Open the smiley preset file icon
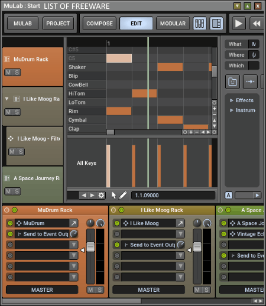The width and height of the screenshot is (266, 306). coord(232,82)
